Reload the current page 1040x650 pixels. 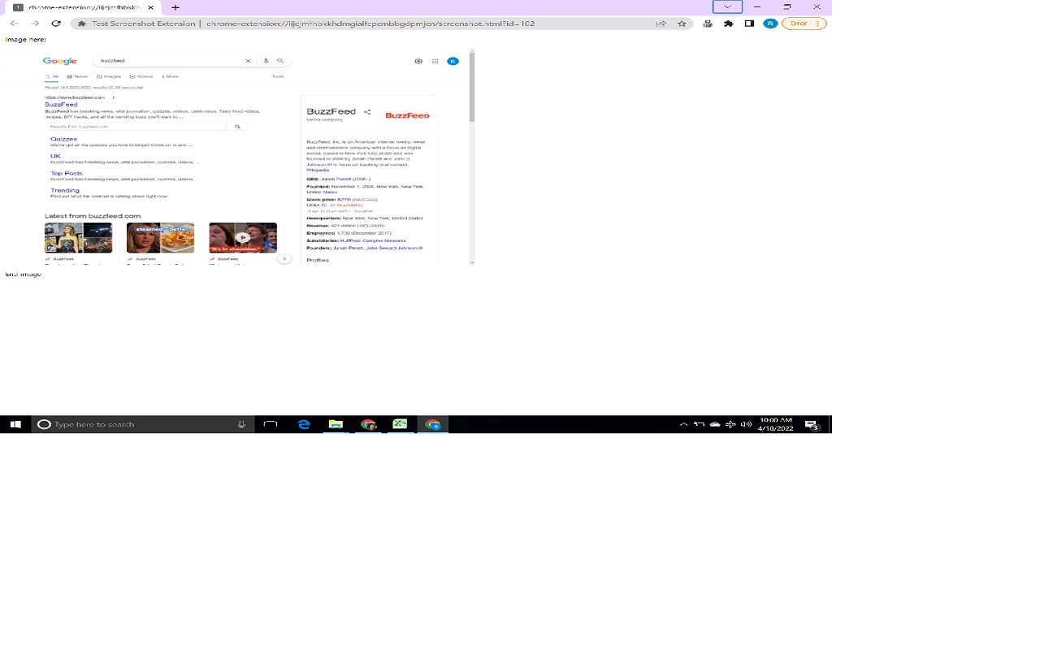click(56, 24)
